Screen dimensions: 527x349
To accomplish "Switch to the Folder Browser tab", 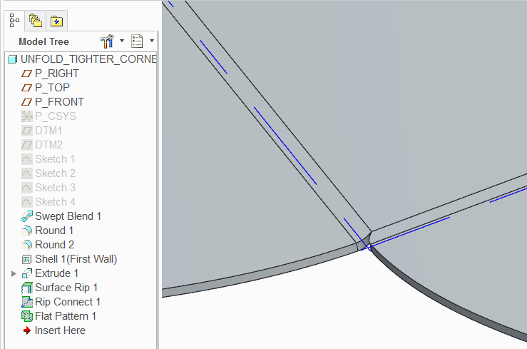I will (x=35, y=21).
